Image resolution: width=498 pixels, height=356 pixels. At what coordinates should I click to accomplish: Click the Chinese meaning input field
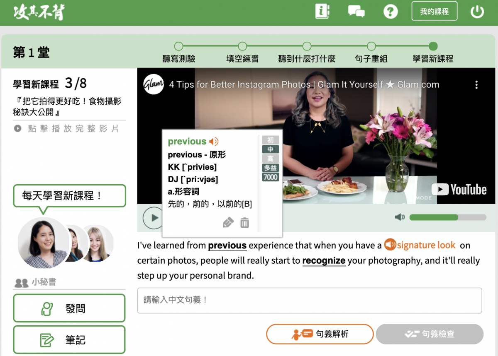click(310, 300)
